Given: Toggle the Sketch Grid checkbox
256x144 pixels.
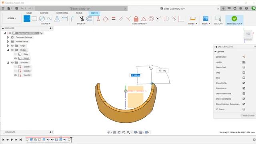Looking at the screenshot, I should pyautogui.click(x=244, y=67).
